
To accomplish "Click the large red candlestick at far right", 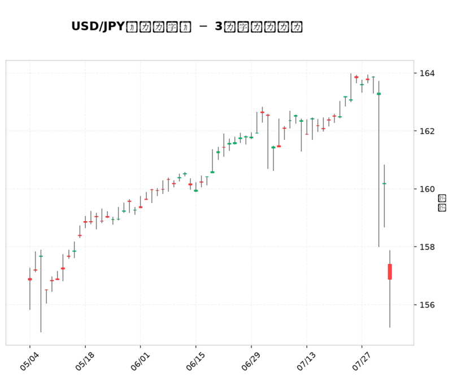I will pyautogui.click(x=390, y=272).
